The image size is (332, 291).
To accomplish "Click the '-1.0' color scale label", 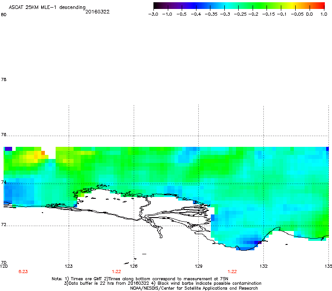I will (x=167, y=14).
